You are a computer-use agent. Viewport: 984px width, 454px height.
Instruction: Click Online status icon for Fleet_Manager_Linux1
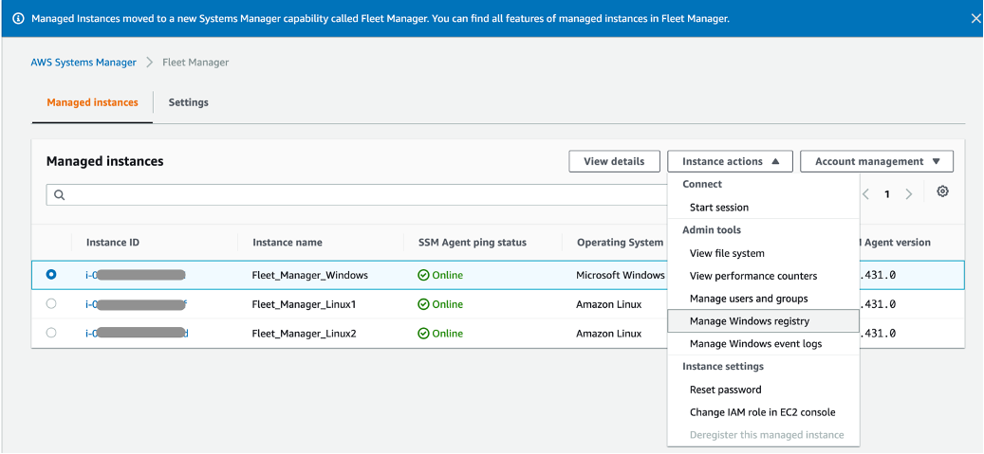423,304
